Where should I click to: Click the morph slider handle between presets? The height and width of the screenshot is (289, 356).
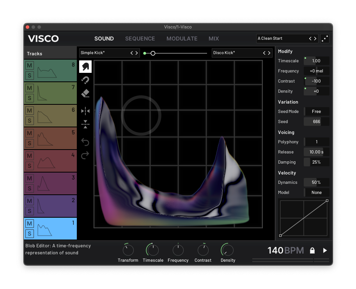pos(153,53)
